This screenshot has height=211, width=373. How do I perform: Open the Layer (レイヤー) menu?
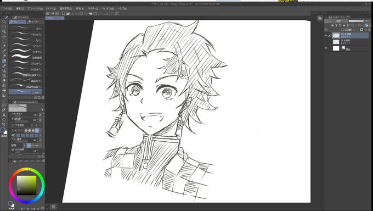(51, 8)
